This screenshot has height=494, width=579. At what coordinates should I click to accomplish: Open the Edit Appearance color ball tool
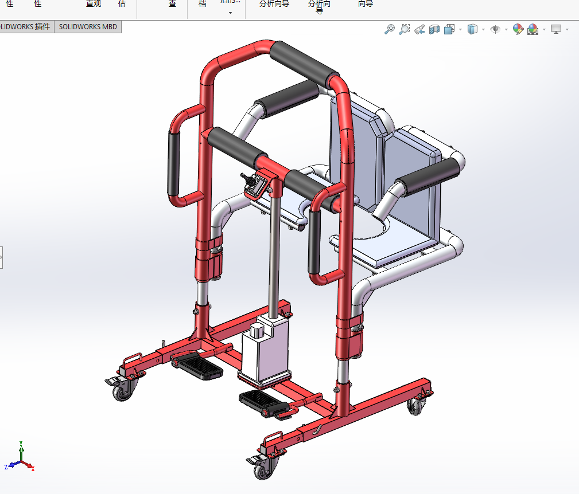[x=518, y=29]
